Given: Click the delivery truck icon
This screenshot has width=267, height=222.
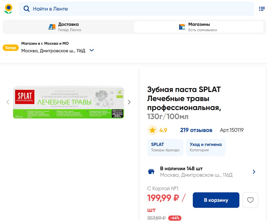Looking at the screenshot, I should [x=52, y=27].
